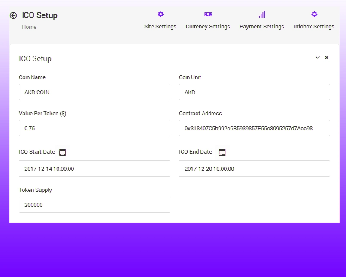
Task: Click the Payment Settings bar chart icon
Action: (262, 14)
